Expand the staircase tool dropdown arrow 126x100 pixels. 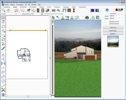pyautogui.click(x=51, y=12)
